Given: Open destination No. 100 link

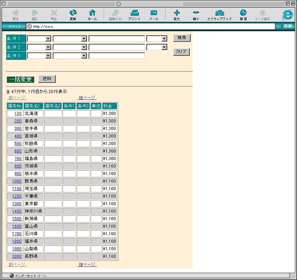Looking at the screenshot, I should [18, 113].
